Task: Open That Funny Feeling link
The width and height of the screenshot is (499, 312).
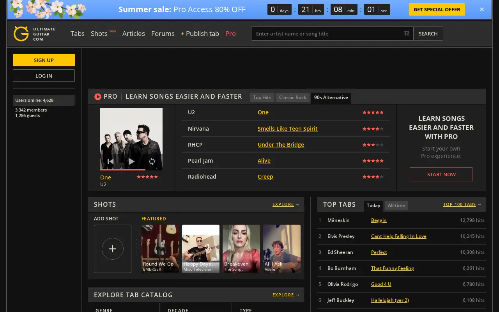Action: 393,268
